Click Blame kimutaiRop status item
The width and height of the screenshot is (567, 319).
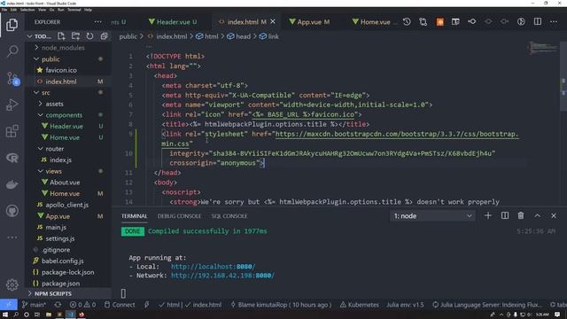pos(281,305)
